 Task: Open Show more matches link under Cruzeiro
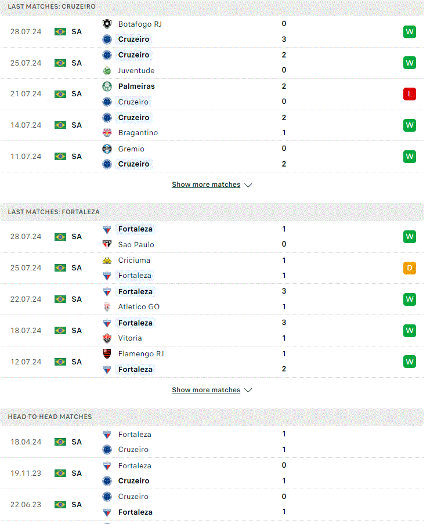click(x=206, y=185)
